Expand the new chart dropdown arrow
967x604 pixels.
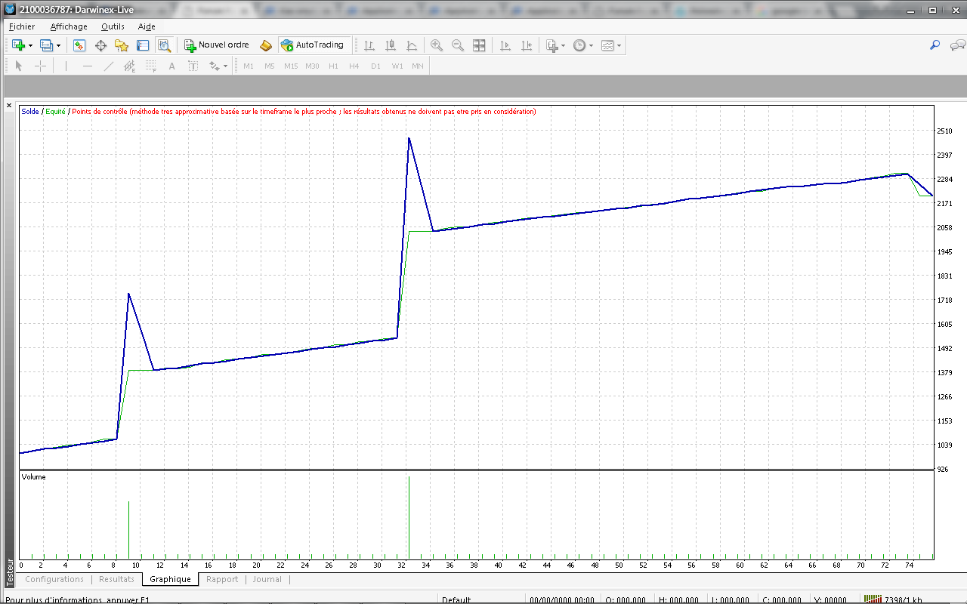point(30,46)
